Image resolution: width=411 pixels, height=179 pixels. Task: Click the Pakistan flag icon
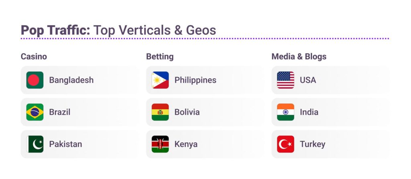tap(35, 144)
